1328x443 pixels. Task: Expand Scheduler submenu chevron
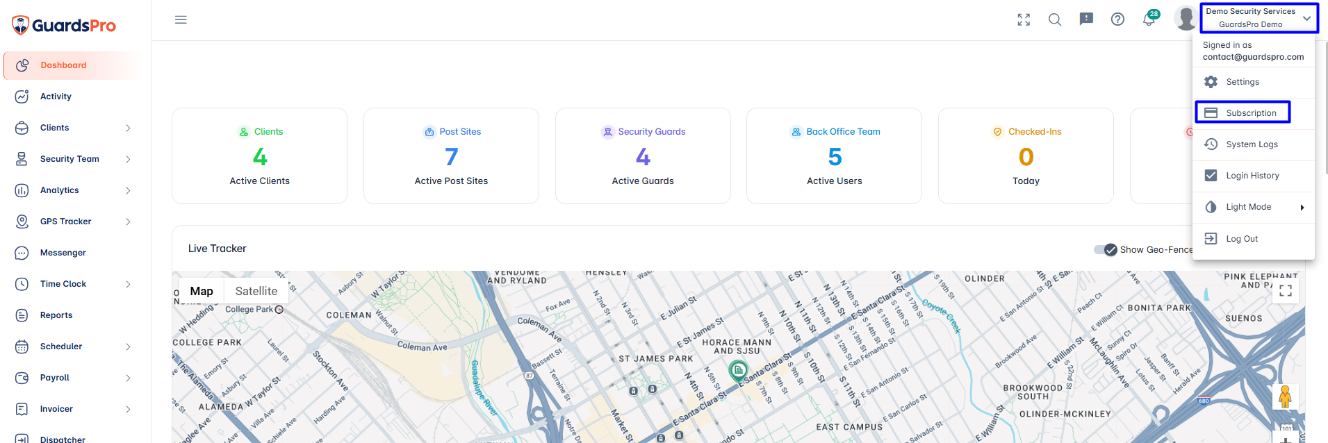(128, 346)
